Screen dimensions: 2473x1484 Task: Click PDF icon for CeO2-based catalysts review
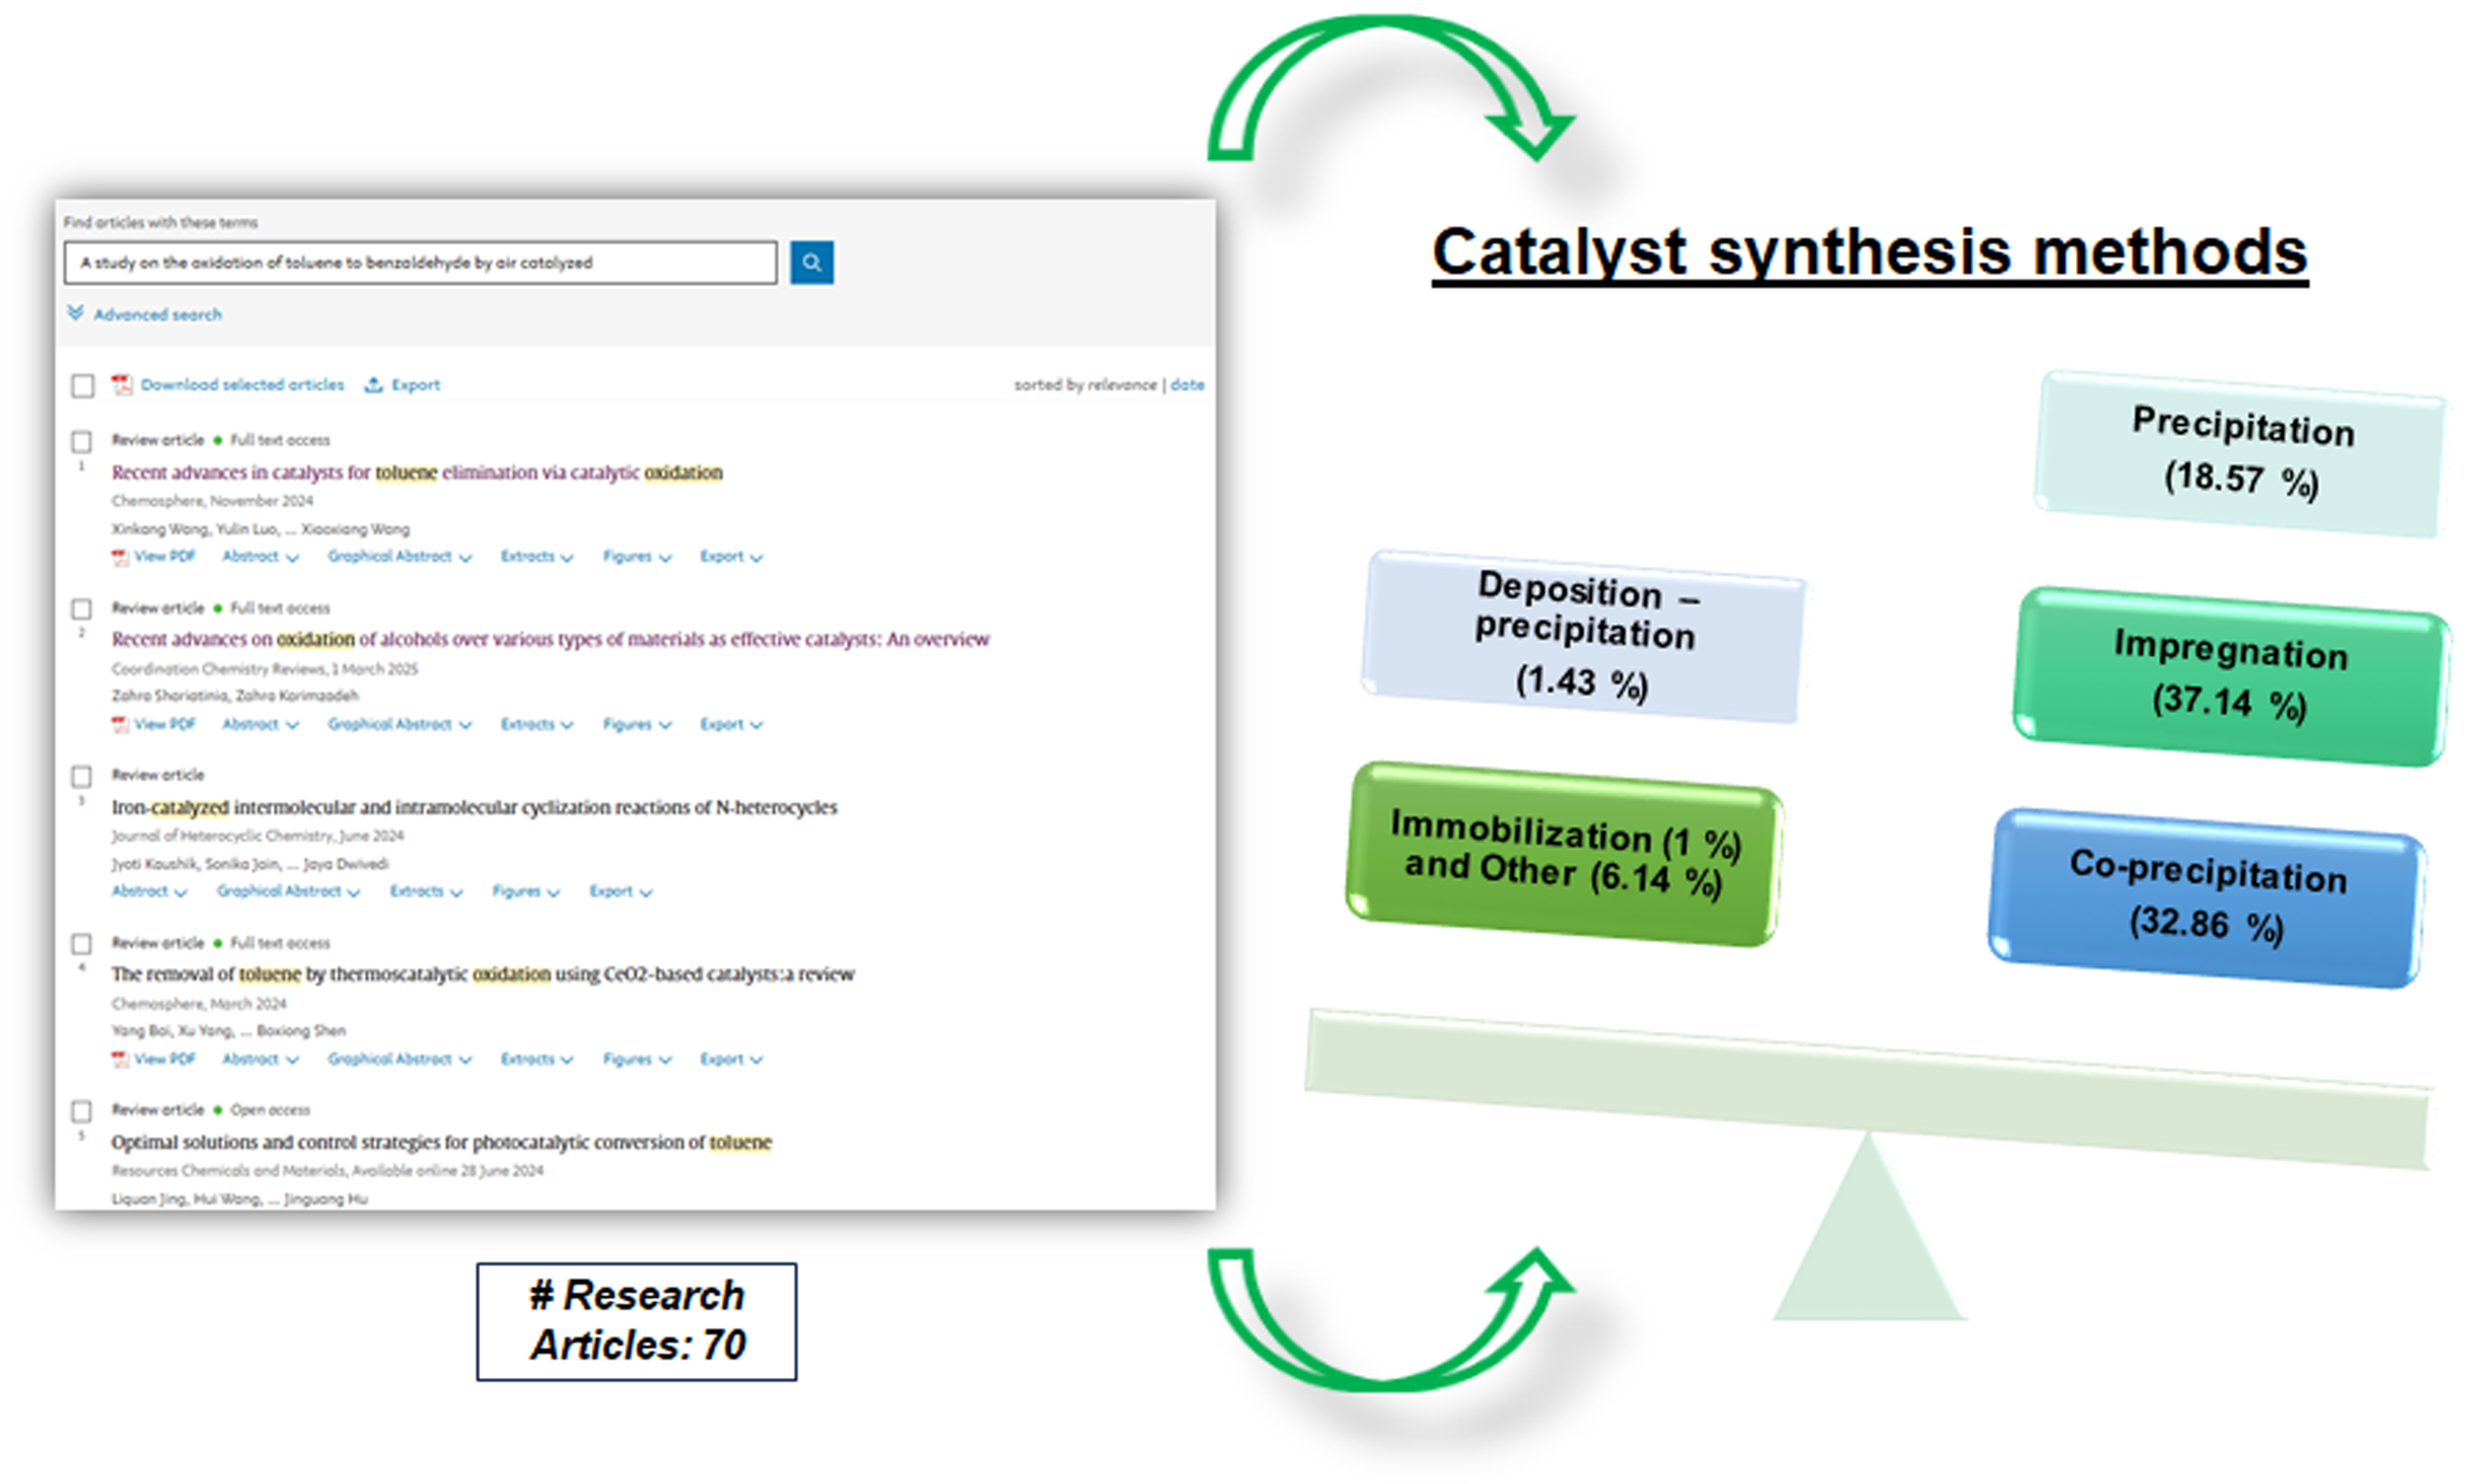point(120,1060)
